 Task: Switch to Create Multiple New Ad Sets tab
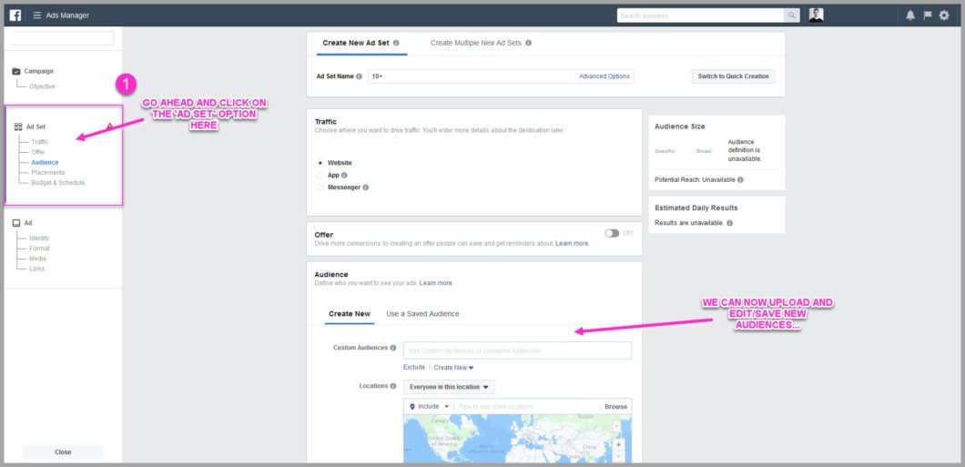coord(481,43)
